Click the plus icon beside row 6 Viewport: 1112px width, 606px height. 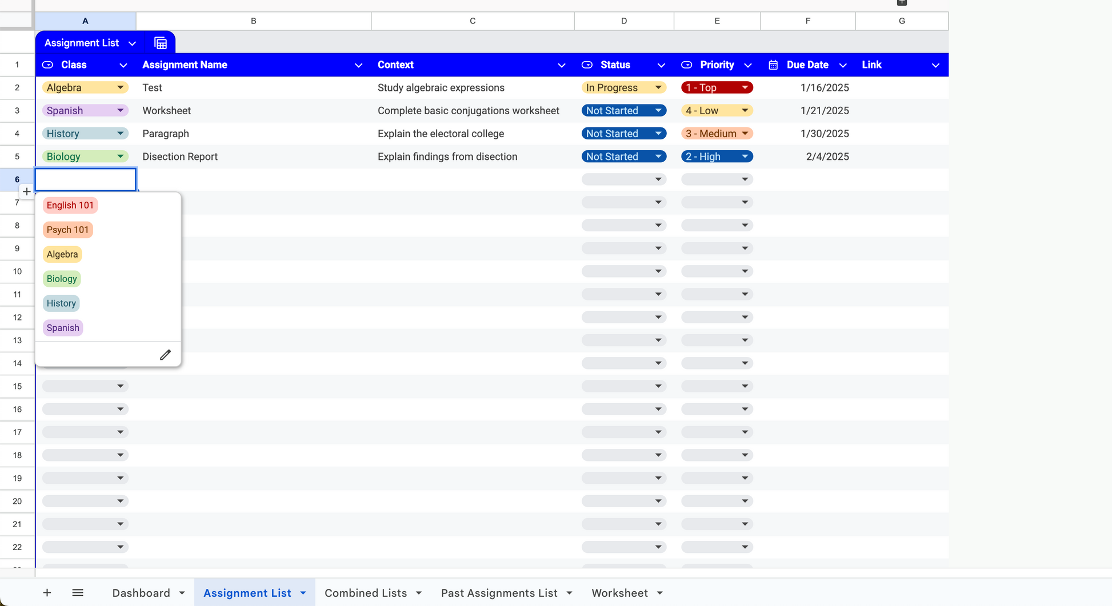click(x=26, y=191)
